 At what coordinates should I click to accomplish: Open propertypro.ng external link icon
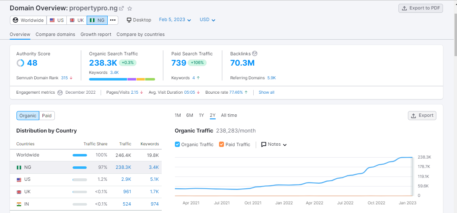(x=122, y=8)
